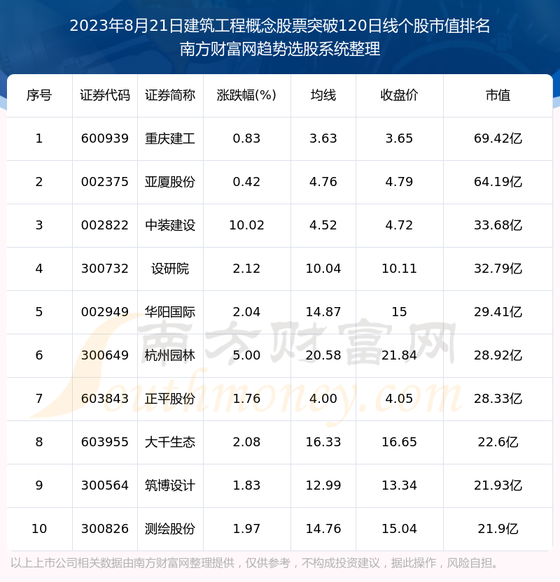Click the disclaimer text at the bottom
Viewport: 560px width, 582px height.
pos(255,563)
